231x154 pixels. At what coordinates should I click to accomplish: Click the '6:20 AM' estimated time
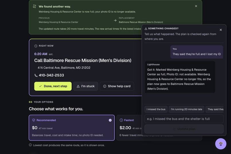point(41,54)
